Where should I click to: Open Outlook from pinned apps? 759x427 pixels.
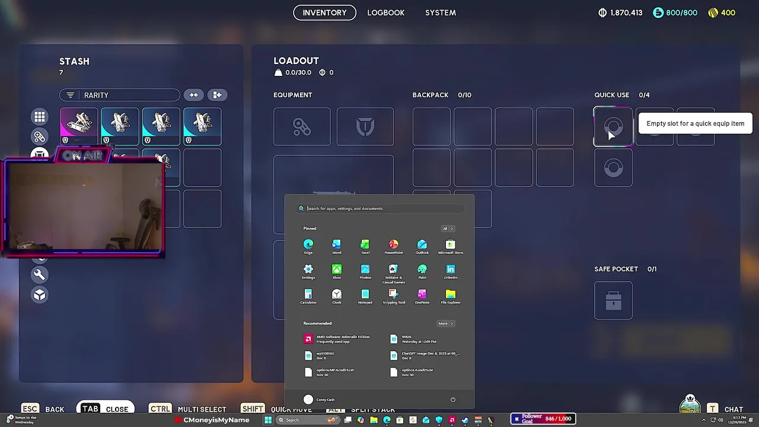(x=422, y=247)
